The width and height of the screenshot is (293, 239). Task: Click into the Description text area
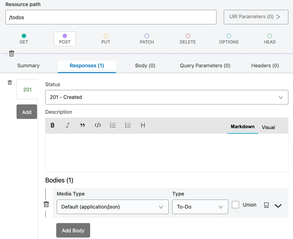(167, 153)
